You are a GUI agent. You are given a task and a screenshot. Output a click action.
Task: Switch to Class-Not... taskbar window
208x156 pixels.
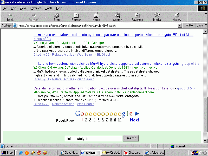(69, 153)
